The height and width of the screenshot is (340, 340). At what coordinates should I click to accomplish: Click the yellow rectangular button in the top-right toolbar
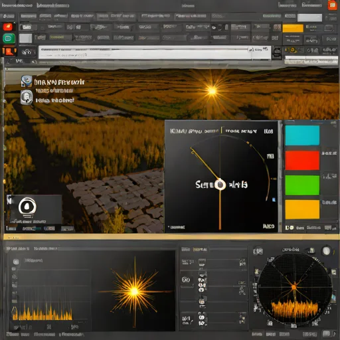tap(293, 29)
